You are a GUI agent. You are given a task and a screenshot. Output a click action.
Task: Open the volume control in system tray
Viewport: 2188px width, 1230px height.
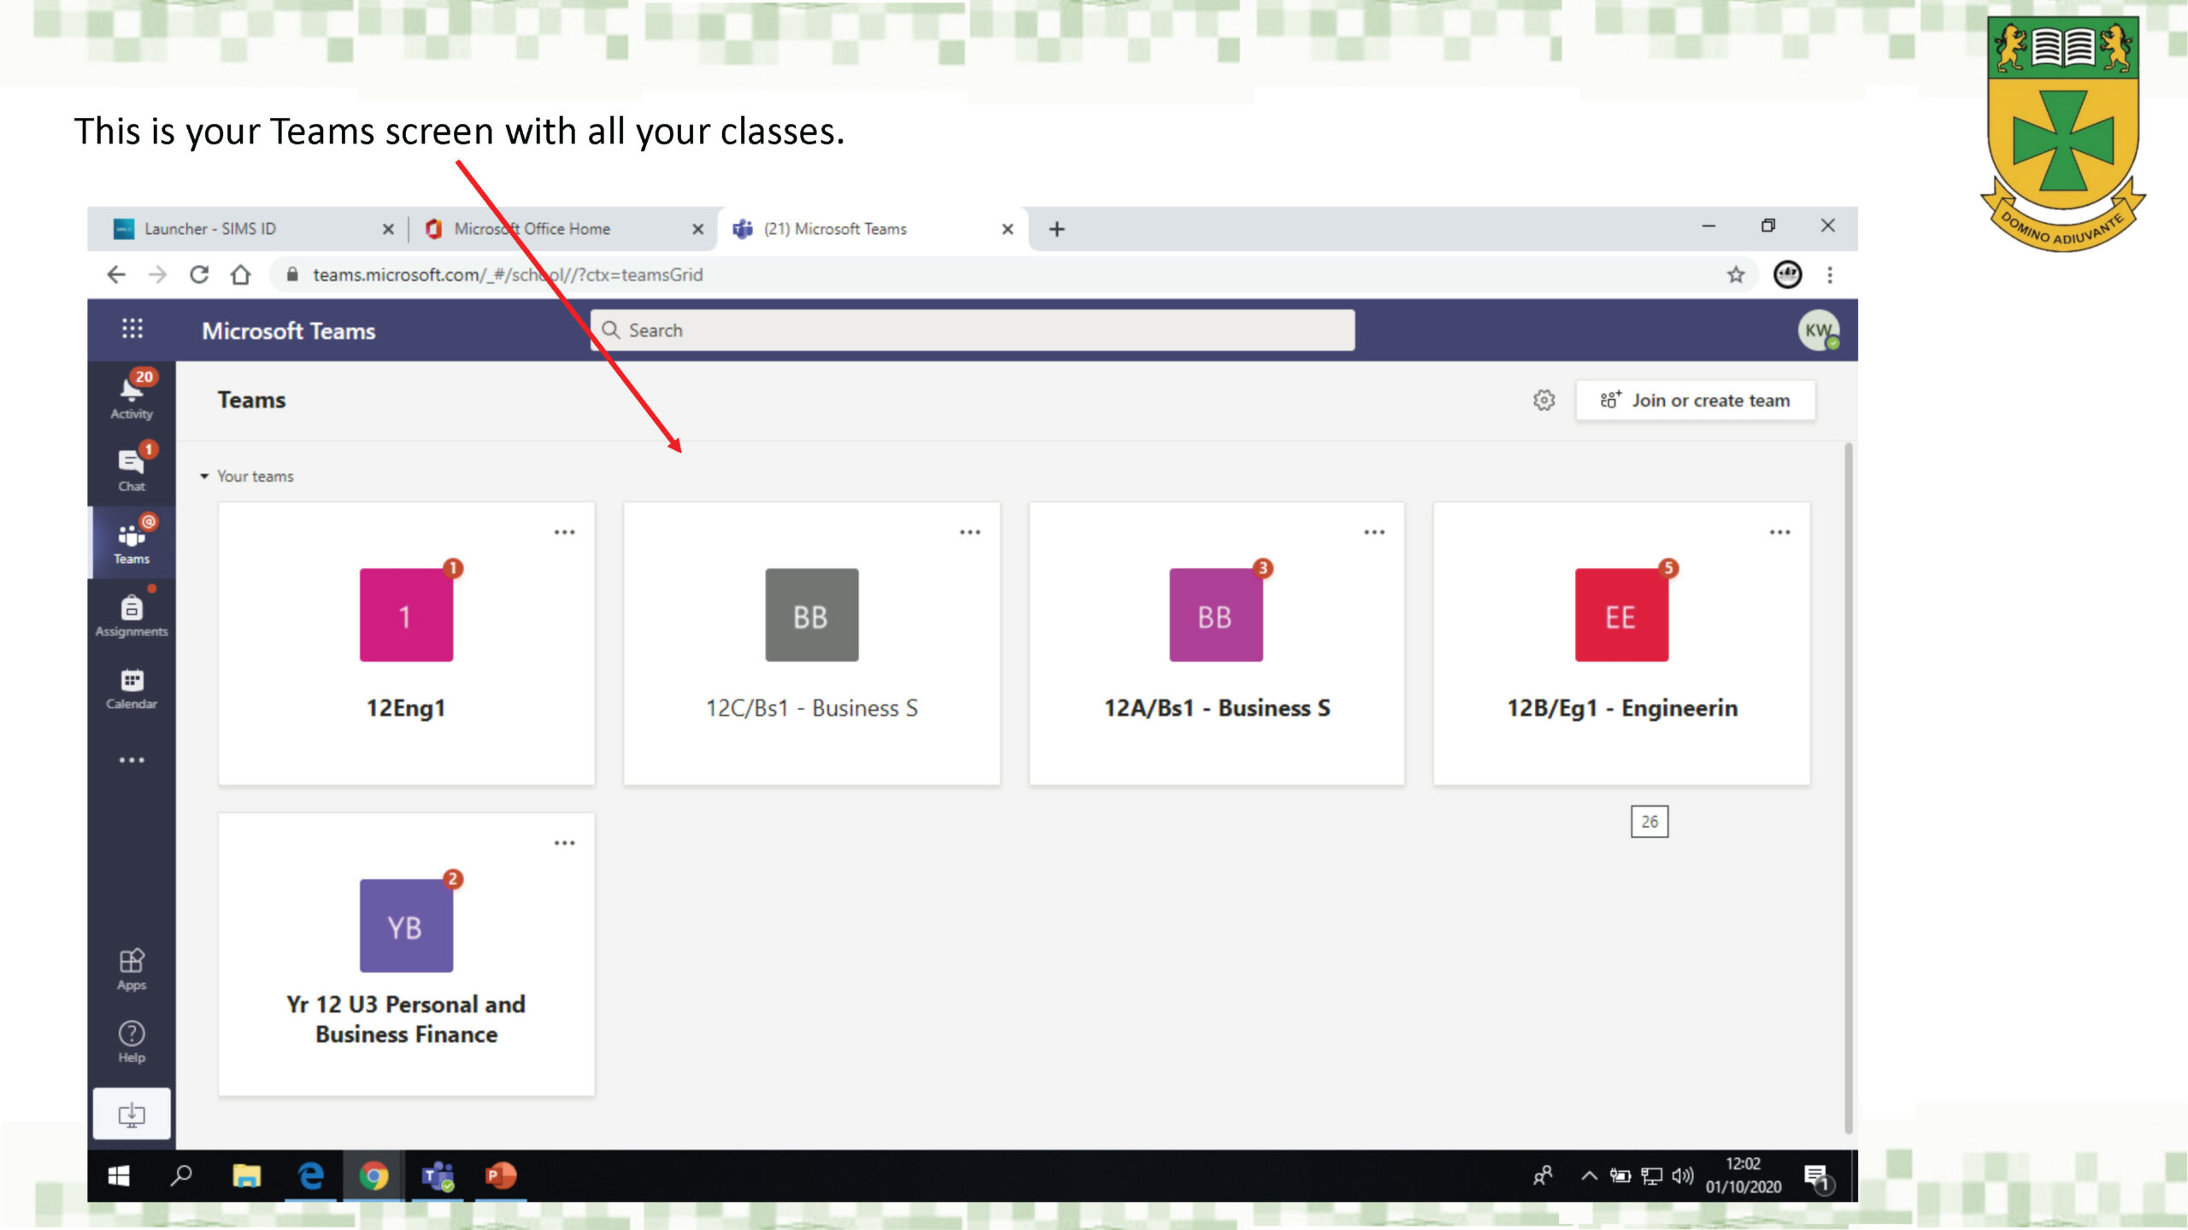click(x=1683, y=1176)
